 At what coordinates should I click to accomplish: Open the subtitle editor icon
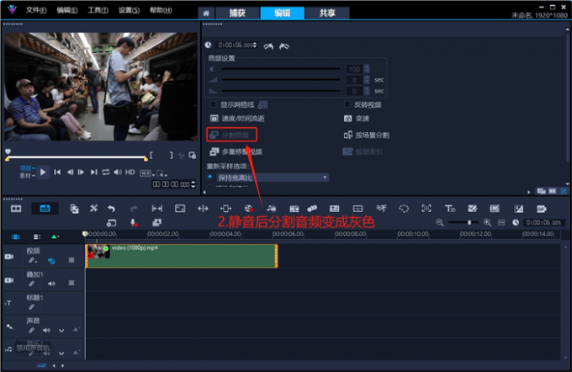334,209
